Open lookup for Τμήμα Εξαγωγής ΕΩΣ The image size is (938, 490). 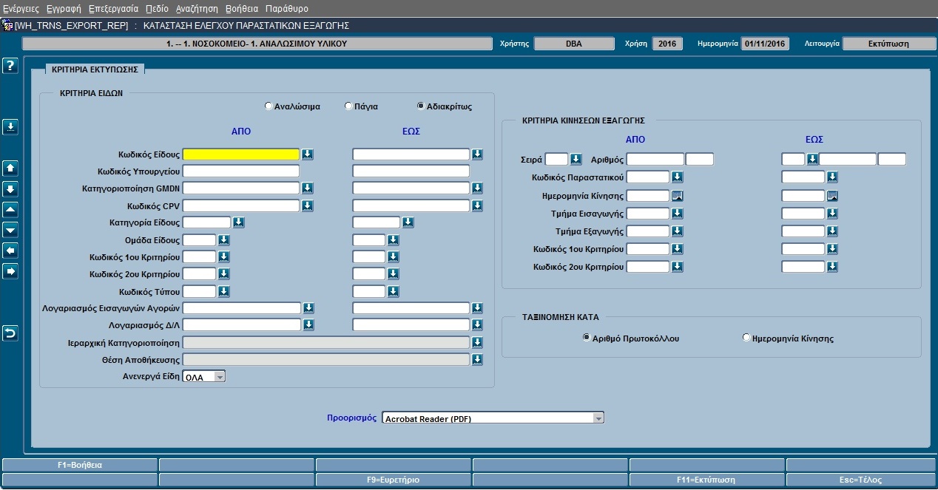coord(832,231)
